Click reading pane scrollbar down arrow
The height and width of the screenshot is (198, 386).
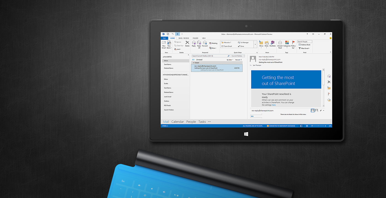click(323, 106)
